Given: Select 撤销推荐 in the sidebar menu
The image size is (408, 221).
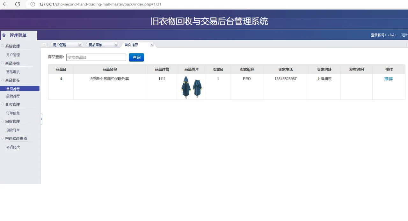Looking at the screenshot, I should [13, 96].
